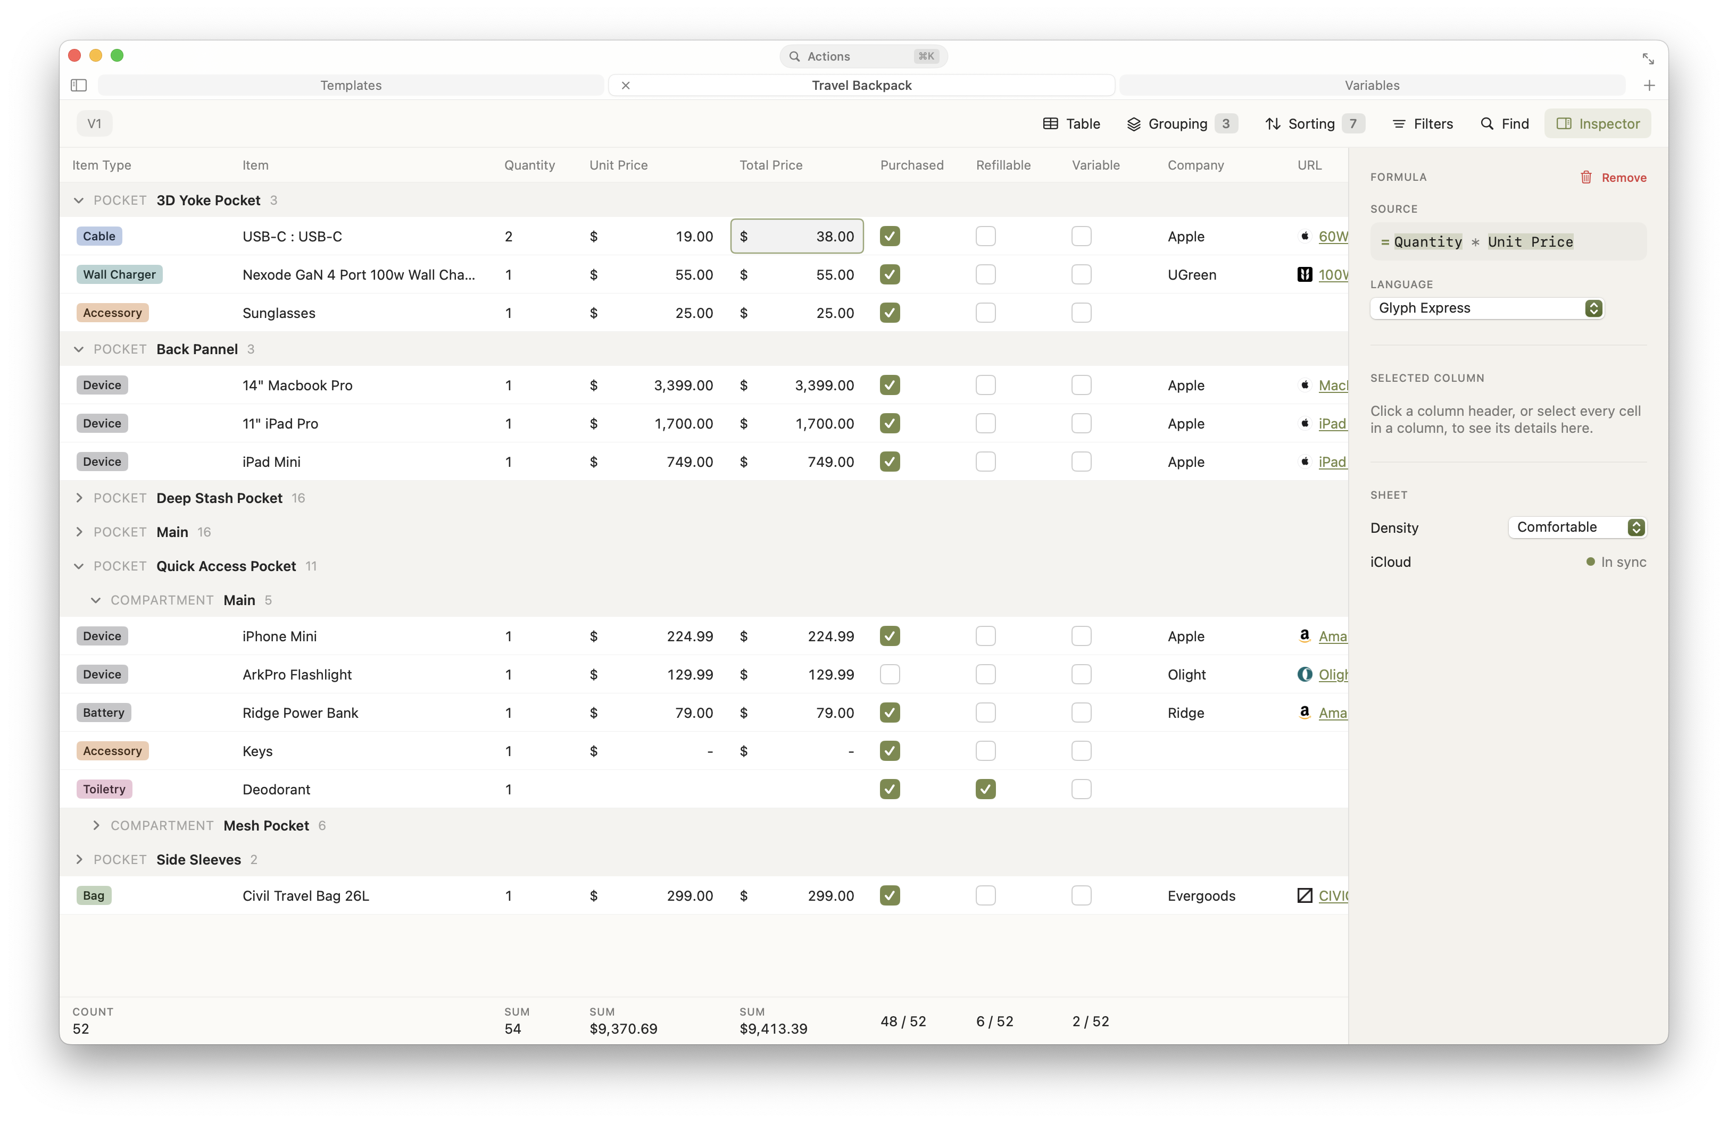Check Variable for iPad Mini

click(x=1081, y=462)
